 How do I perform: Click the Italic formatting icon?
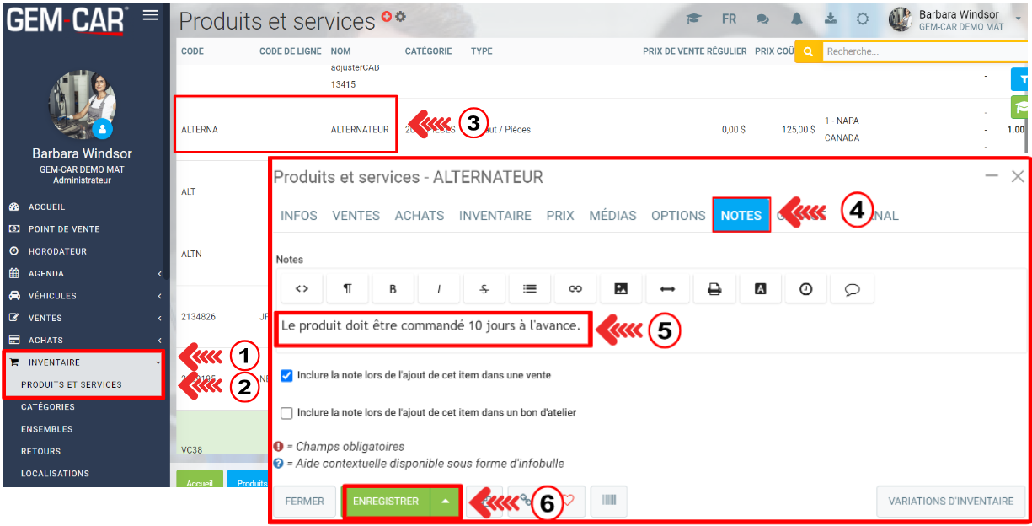point(439,288)
